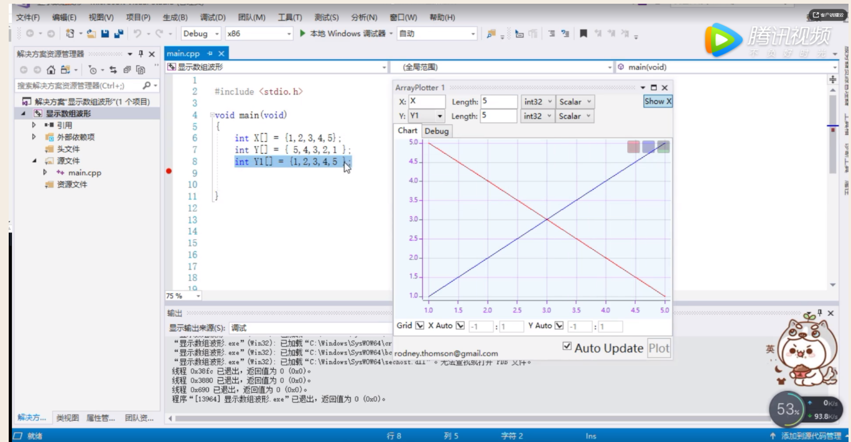Screen dimensions: 851x442
Task: Click the Plot button
Action: (659, 348)
